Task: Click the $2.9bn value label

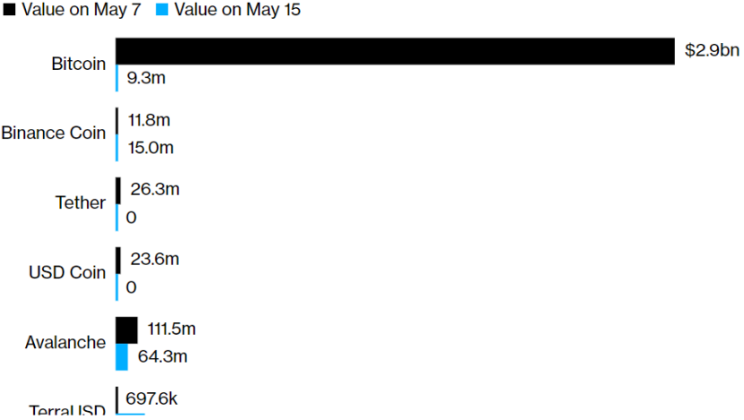Action: [712, 51]
